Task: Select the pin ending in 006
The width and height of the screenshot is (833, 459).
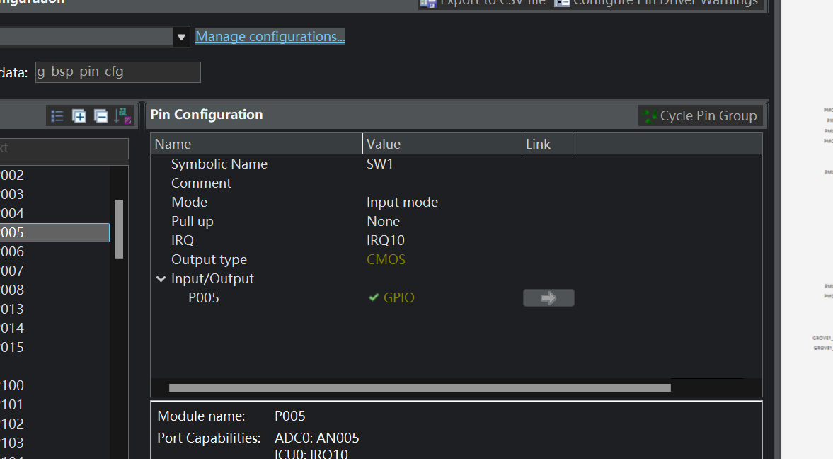Action: click(x=54, y=251)
